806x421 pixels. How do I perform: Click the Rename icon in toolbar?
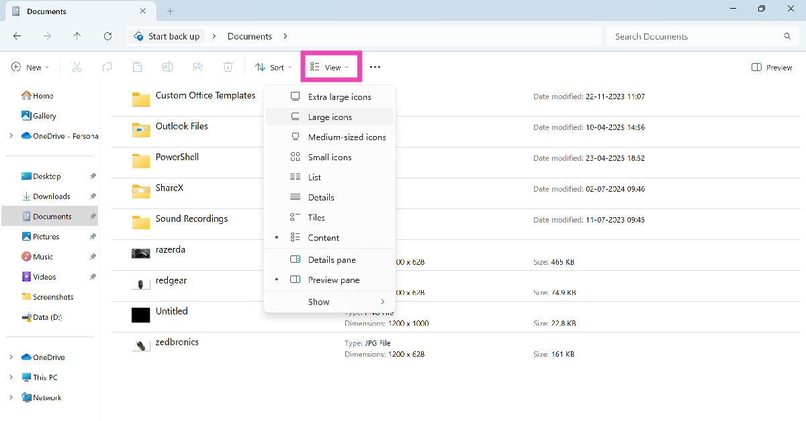coord(167,67)
